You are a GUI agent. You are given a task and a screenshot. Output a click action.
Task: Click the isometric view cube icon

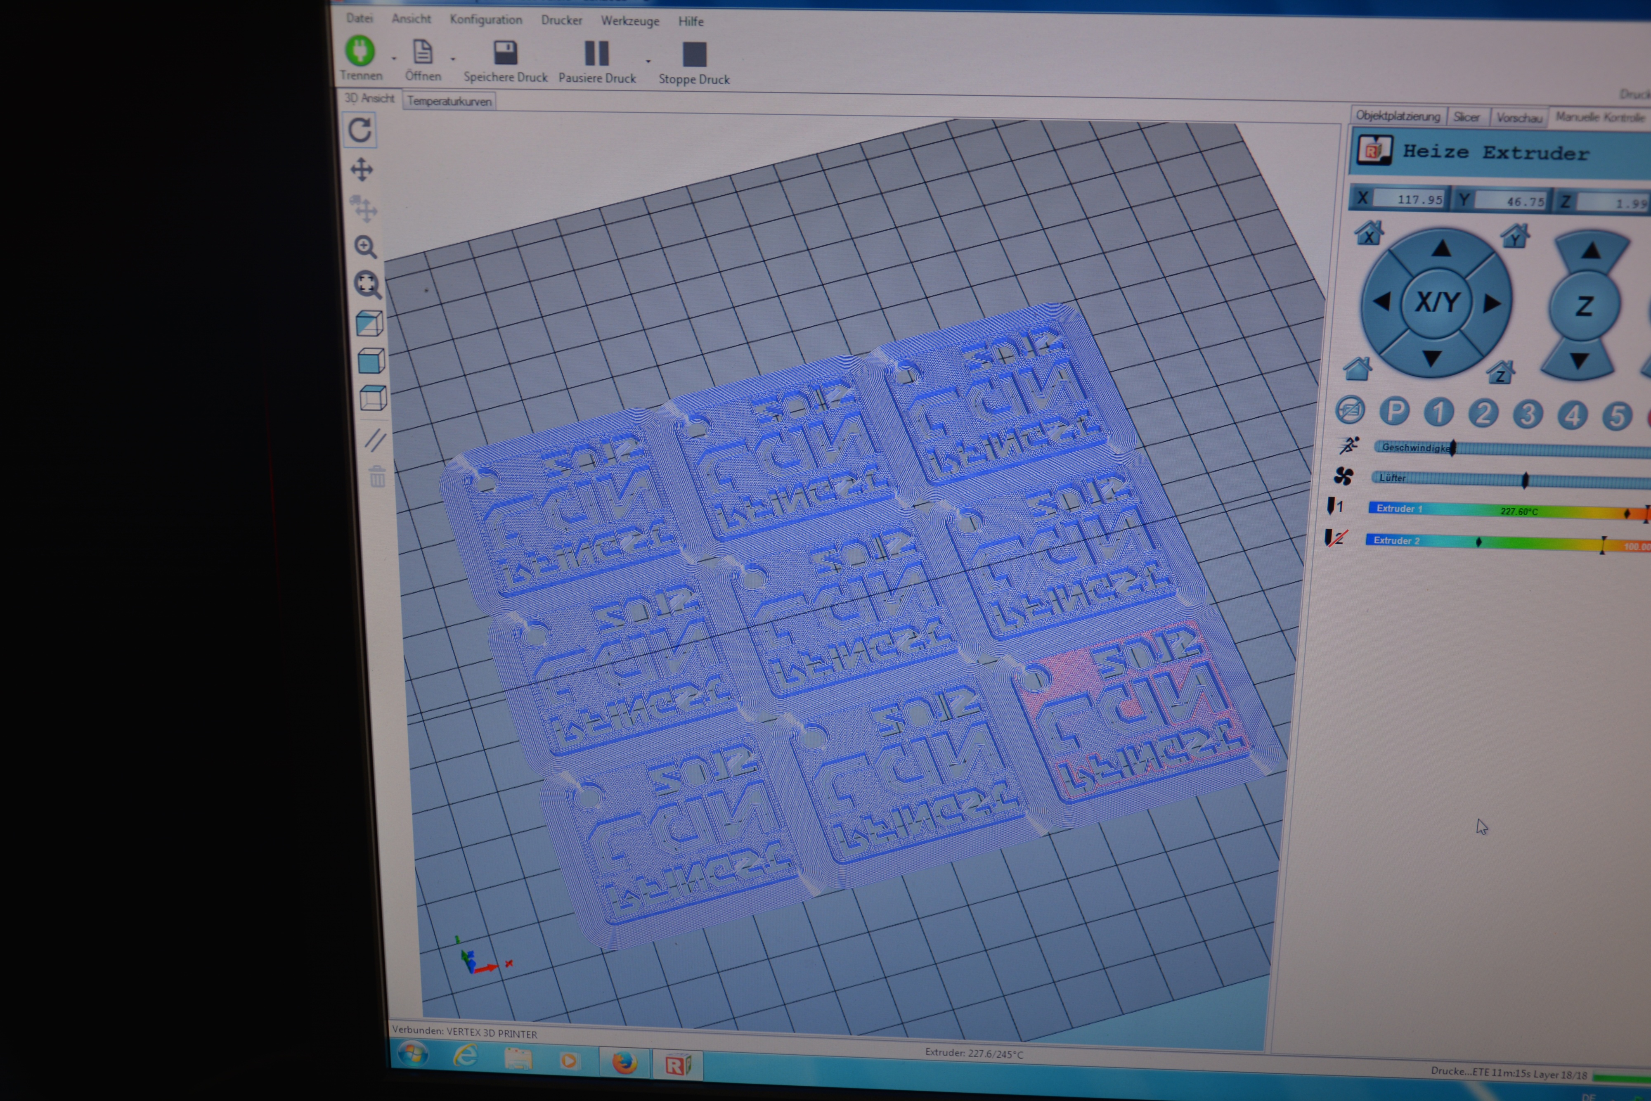point(370,324)
